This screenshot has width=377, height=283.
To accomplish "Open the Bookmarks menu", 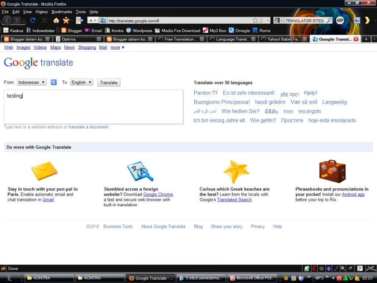I will [61, 12].
